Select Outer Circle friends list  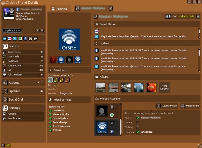click(x=23, y=66)
